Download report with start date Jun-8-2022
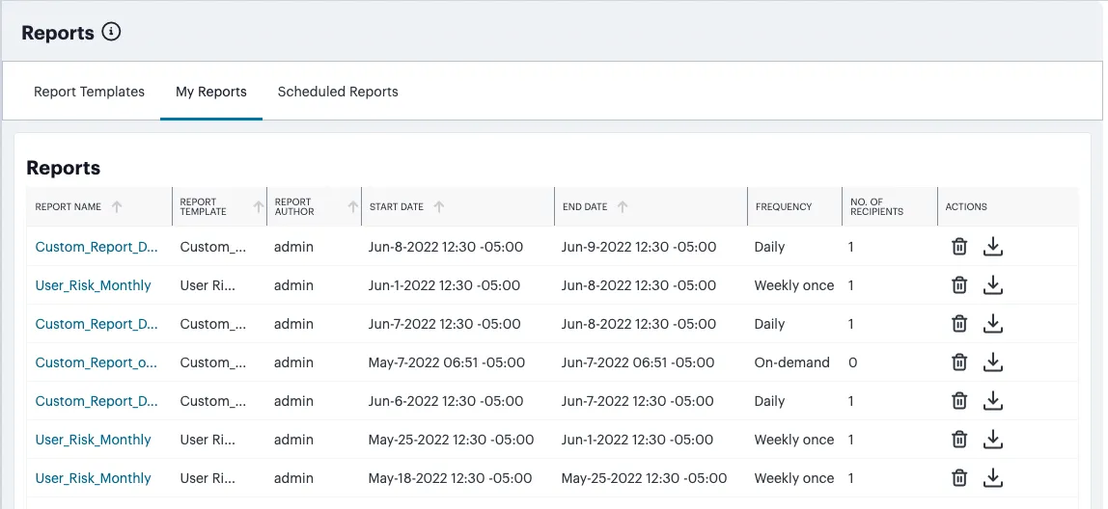This screenshot has width=1108, height=509. (993, 247)
